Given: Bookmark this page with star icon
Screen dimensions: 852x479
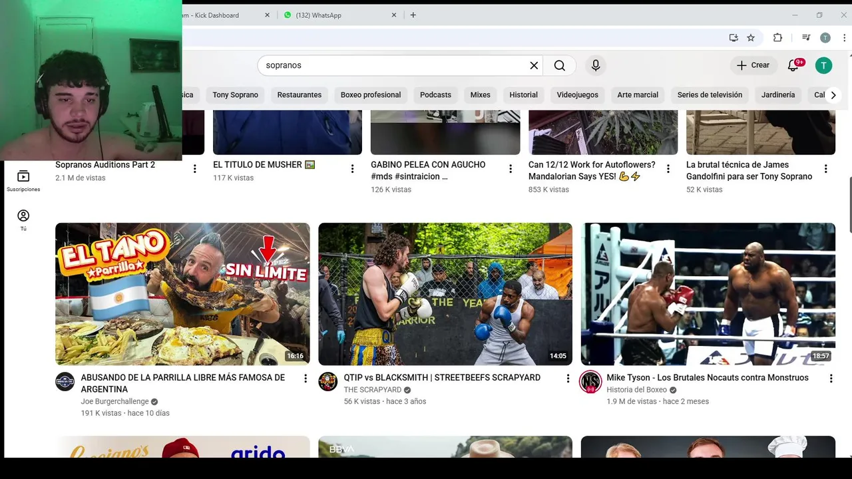Looking at the screenshot, I should click(751, 38).
